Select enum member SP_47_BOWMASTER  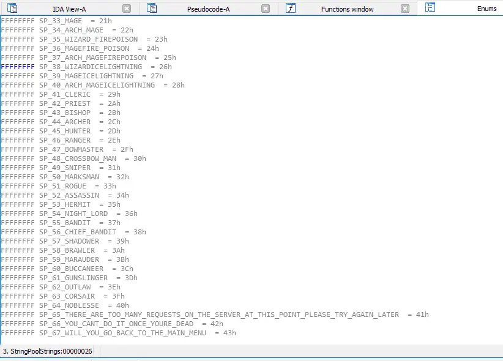coord(71,149)
